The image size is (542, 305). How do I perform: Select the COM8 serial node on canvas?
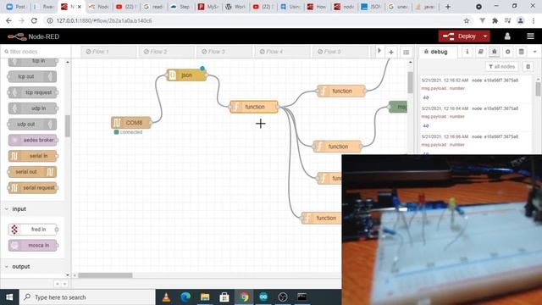(131, 123)
